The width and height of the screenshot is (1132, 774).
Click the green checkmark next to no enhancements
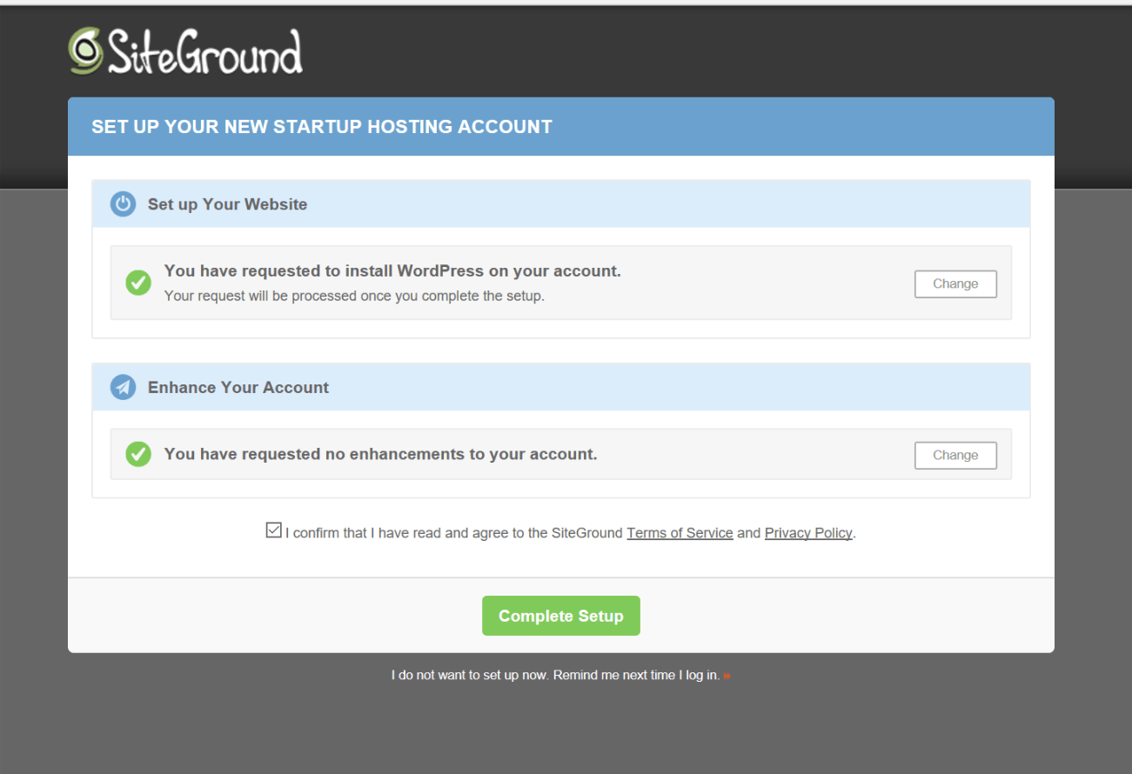point(138,454)
